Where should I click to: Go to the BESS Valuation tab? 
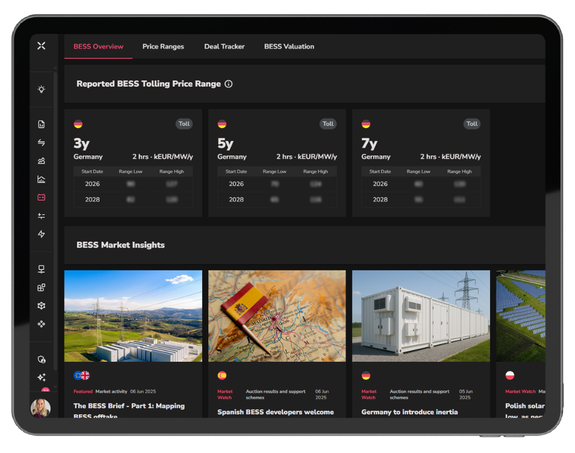289,47
